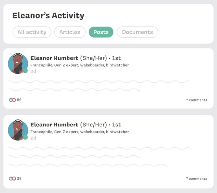Click Eleanor Humbert name on second post
The image size is (217, 193).
(x=55, y=124)
